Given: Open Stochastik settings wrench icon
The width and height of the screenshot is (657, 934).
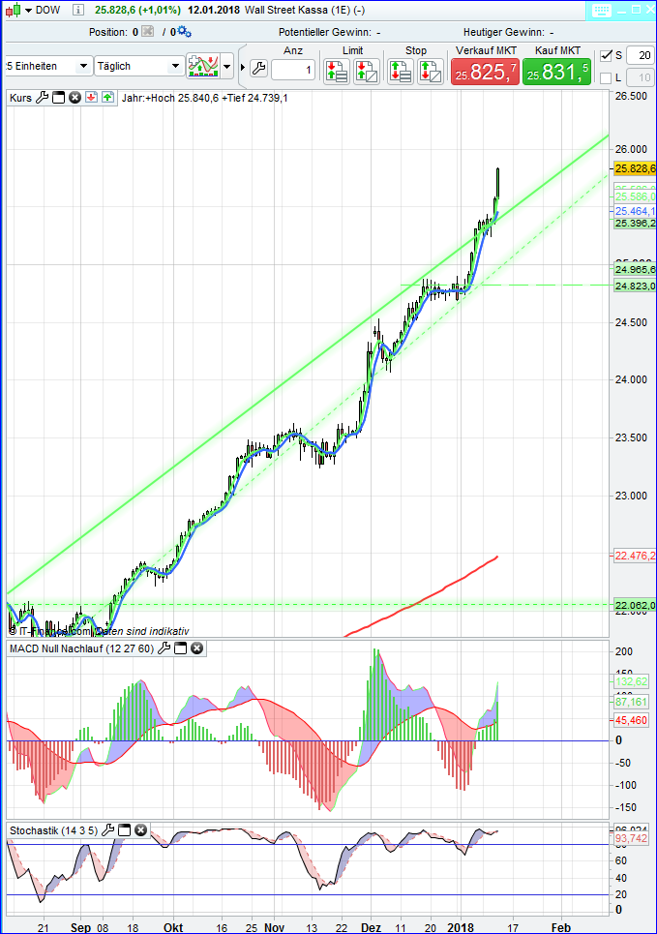Looking at the screenshot, I should 108,829.
